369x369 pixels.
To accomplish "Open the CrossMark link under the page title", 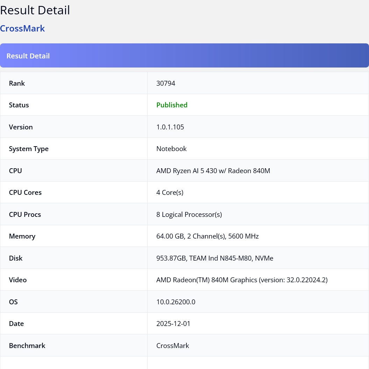I will point(22,29).
